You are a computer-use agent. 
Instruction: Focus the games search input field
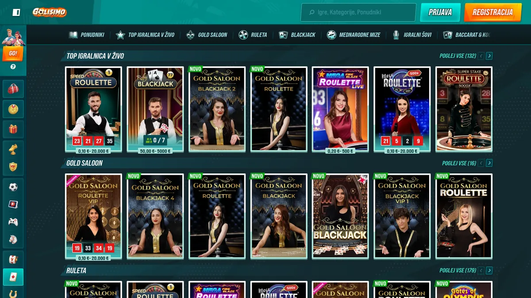click(358, 12)
